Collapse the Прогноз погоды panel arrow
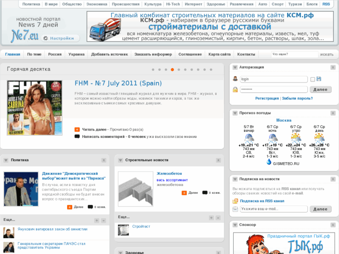 click(235, 113)
